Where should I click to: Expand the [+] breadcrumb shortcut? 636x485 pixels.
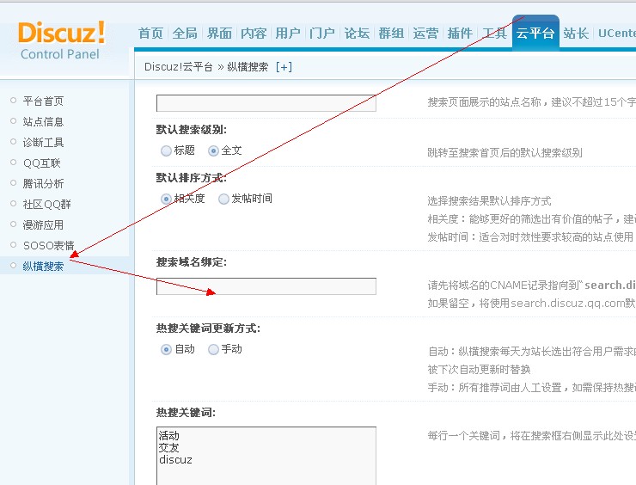(x=284, y=66)
